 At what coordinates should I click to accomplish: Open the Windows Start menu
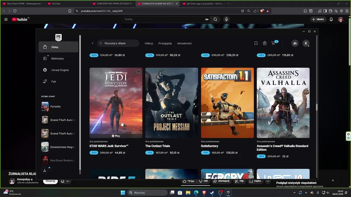point(123,193)
